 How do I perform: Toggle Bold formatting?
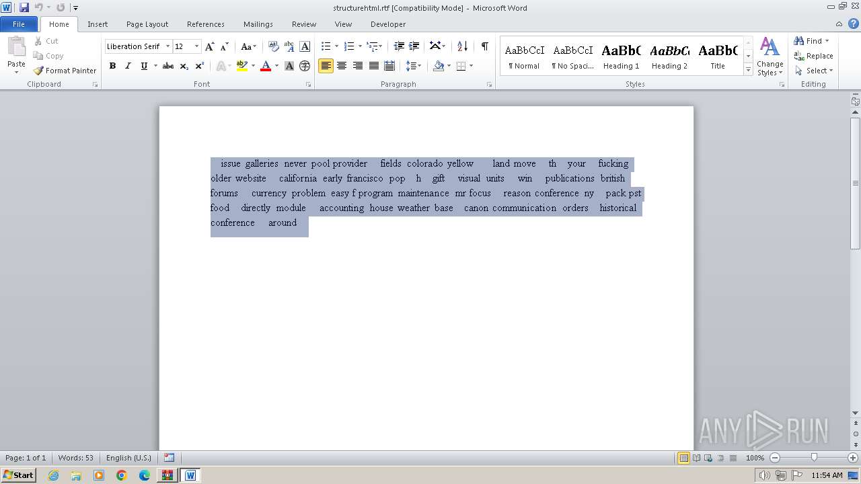112,66
